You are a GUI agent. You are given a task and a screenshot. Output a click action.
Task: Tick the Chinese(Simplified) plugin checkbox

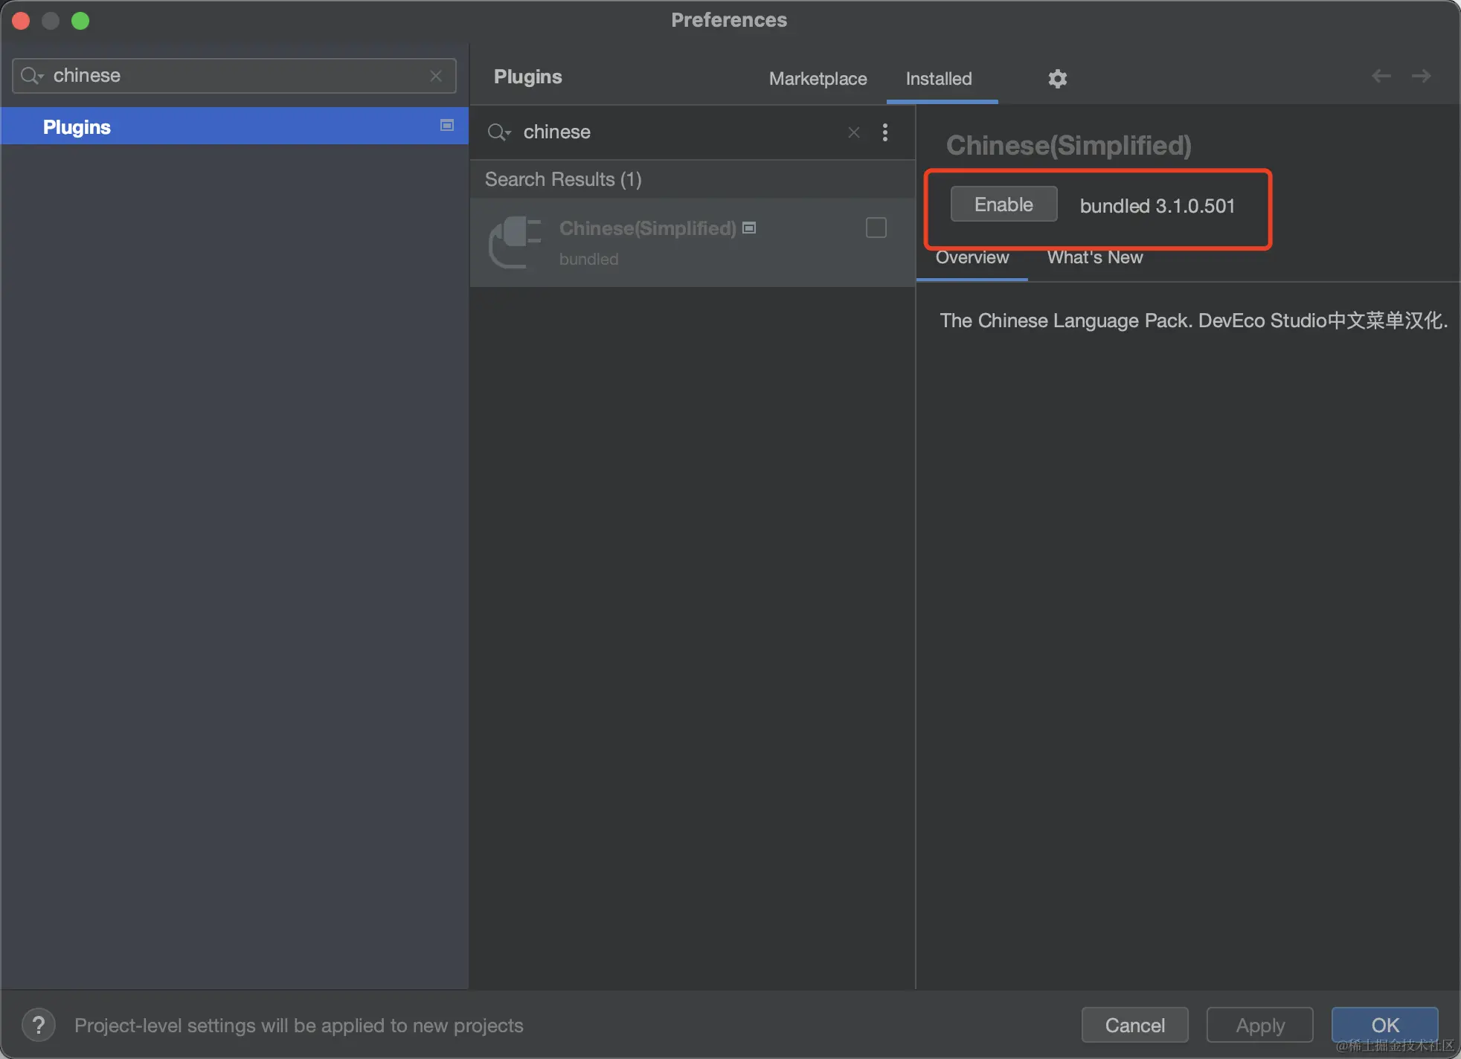(x=876, y=228)
